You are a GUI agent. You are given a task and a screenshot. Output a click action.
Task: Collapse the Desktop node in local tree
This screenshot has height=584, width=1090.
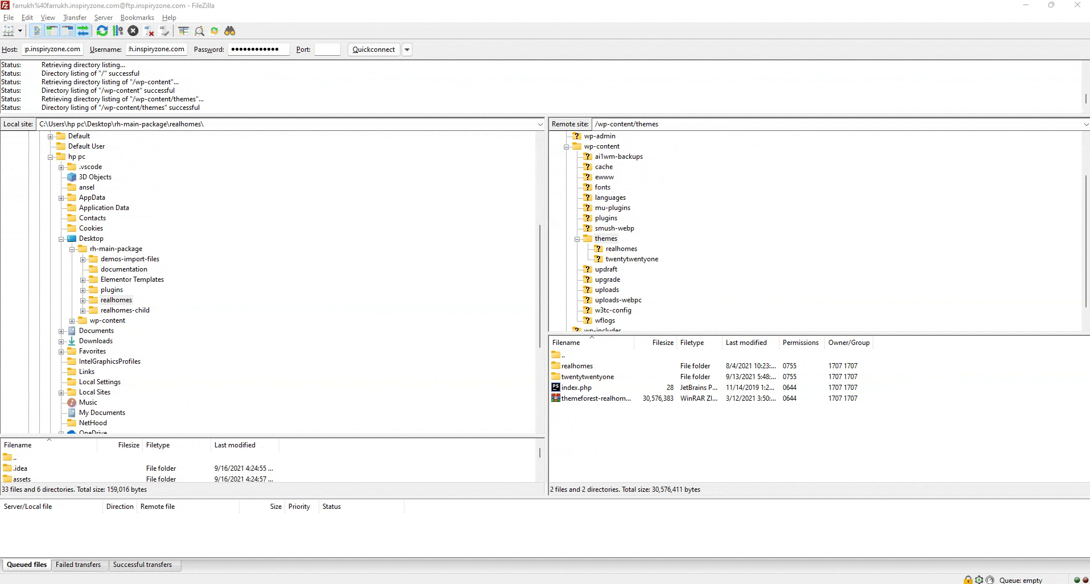[x=61, y=239]
